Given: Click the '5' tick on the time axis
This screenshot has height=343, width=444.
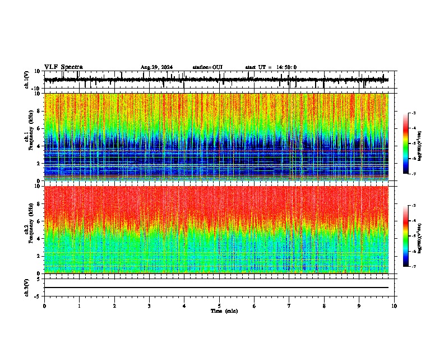Looking at the screenshot, I should [x=219, y=306].
